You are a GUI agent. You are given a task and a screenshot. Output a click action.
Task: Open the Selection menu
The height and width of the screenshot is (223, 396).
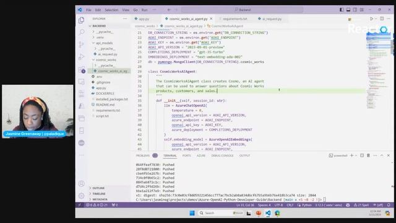111,10
